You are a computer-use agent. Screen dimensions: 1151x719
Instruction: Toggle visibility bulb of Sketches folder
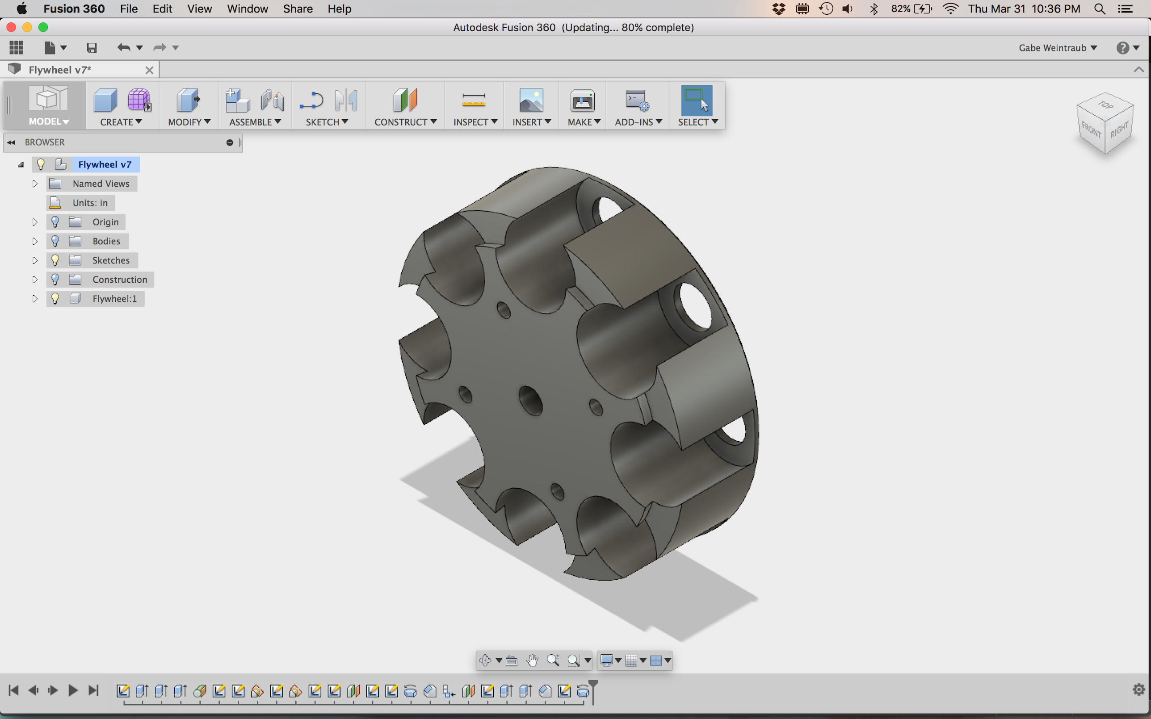tap(55, 260)
